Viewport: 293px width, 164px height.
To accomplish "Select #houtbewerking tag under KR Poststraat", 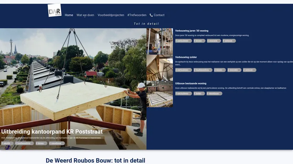I will click(x=25, y=143).
